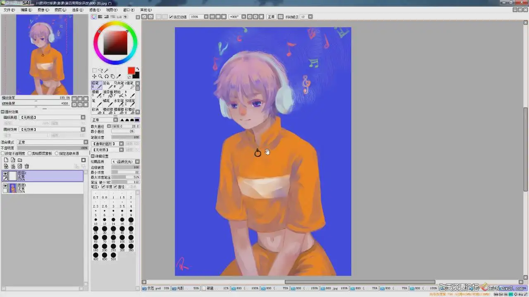Open the 画纸质感 paper texture dropdown

coord(52,118)
